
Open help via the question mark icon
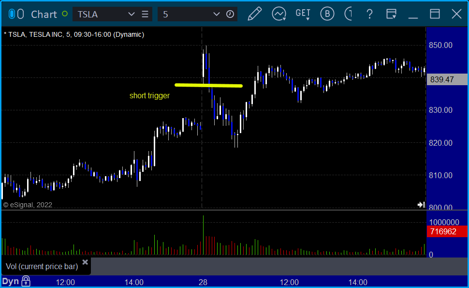(370, 14)
